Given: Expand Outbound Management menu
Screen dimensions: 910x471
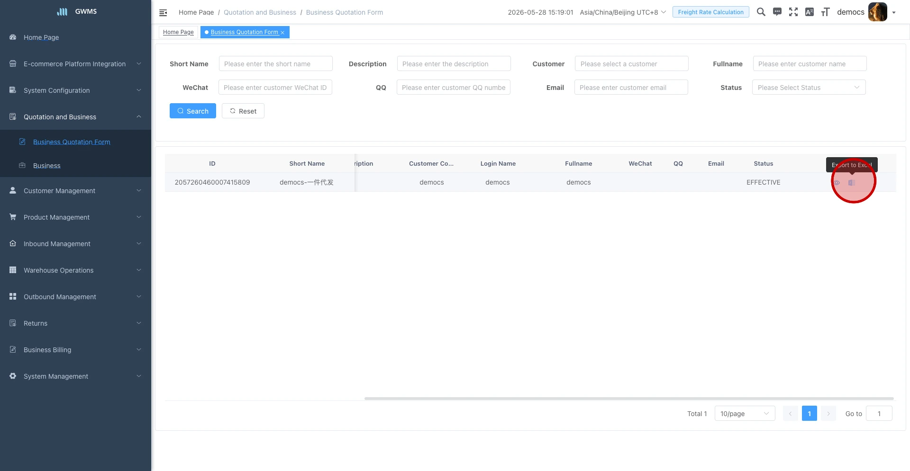Looking at the screenshot, I should click(x=76, y=297).
